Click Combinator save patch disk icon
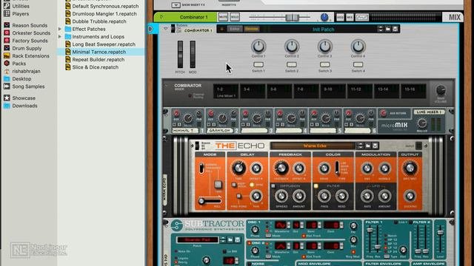This screenshot has height=266, width=474. point(395,29)
